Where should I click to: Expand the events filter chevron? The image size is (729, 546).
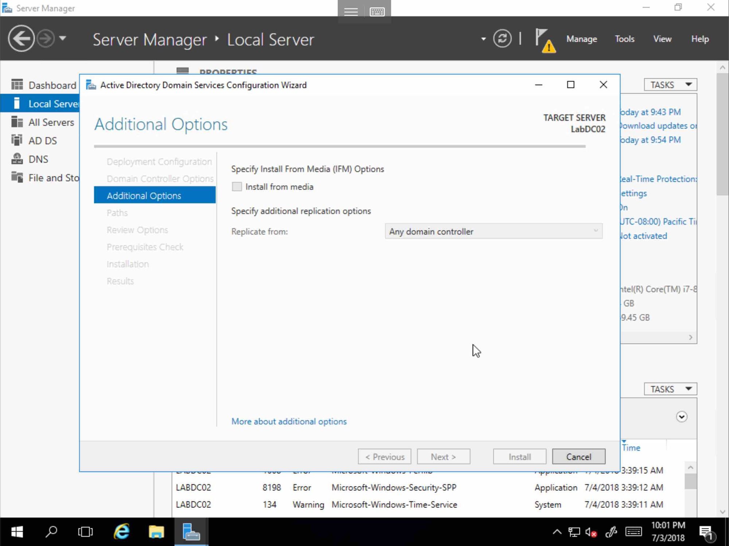click(x=682, y=416)
